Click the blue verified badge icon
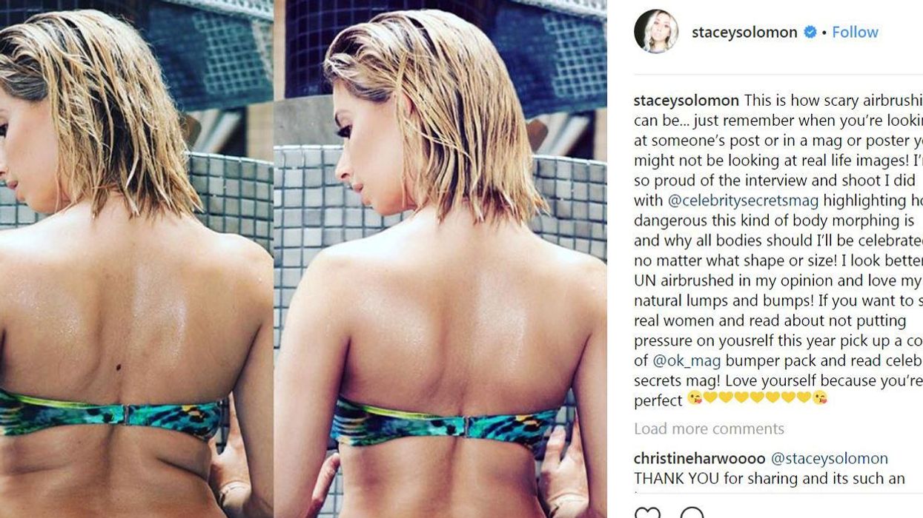Viewport: 923px width, 518px height. point(810,32)
